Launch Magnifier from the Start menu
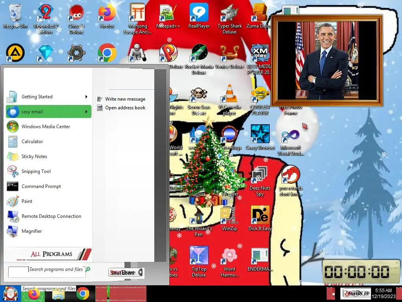This screenshot has width=402, height=302. click(x=48, y=231)
